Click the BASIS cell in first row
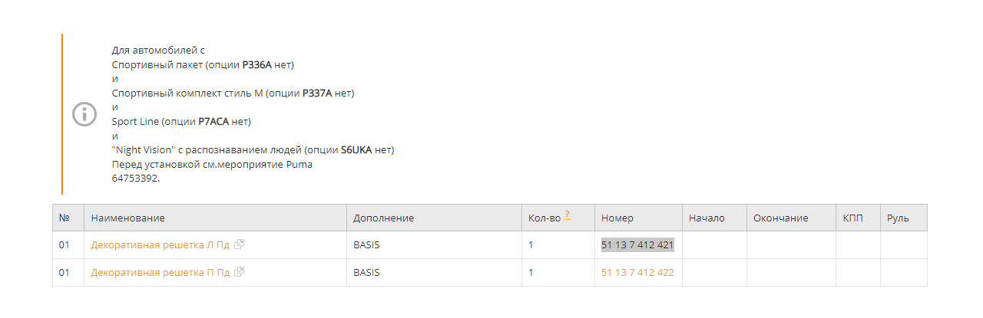The image size is (983, 318). pyautogui.click(x=366, y=245)
